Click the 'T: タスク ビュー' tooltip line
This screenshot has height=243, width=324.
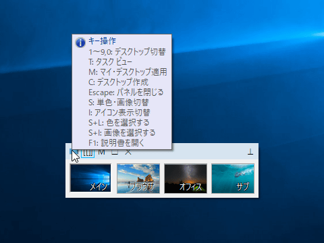(110, 62)
